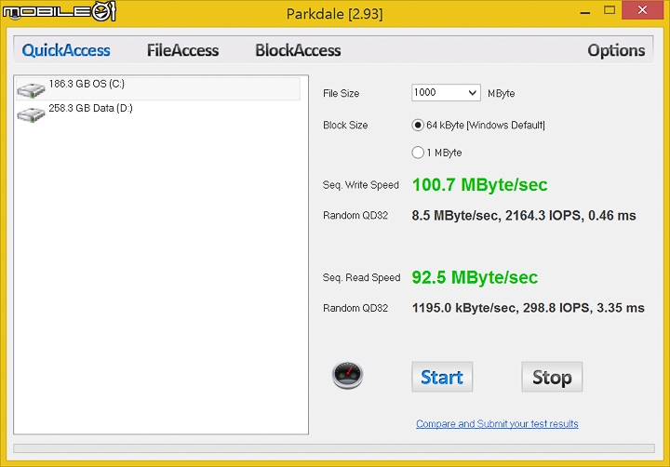Maximize the Parkdale window
The width and height of the screenshot is (670, 467).
click(610, 10)
